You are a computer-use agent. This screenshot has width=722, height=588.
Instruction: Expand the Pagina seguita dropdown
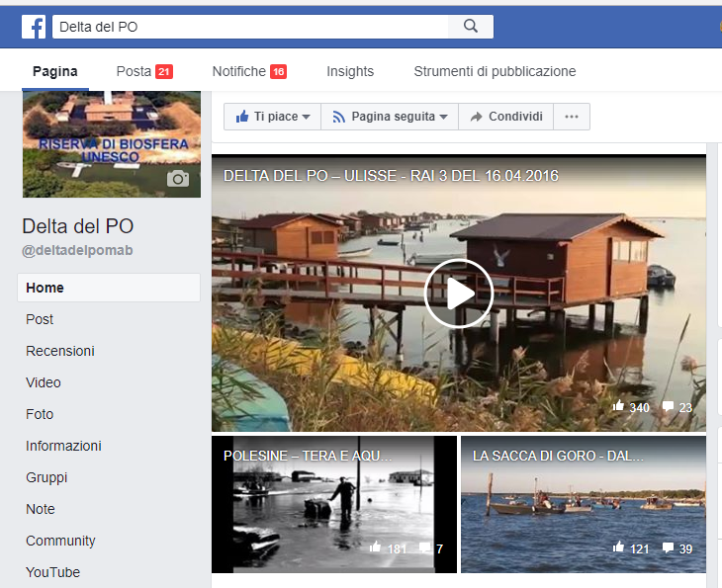pos(390,117)
